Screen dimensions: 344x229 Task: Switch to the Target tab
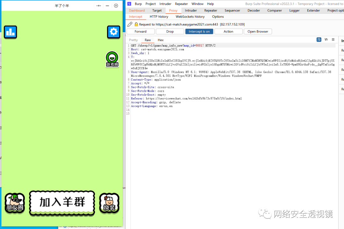pyautogui.click(x=157, y=10)
